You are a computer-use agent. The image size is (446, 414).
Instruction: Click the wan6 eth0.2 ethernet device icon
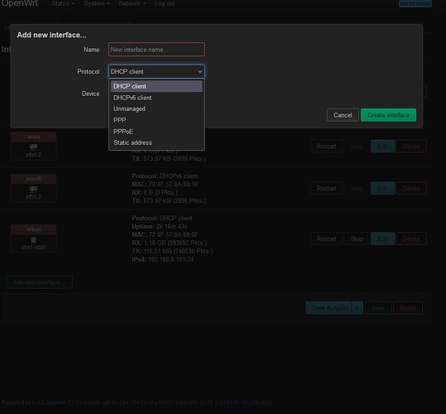click(x=33, y=190)
